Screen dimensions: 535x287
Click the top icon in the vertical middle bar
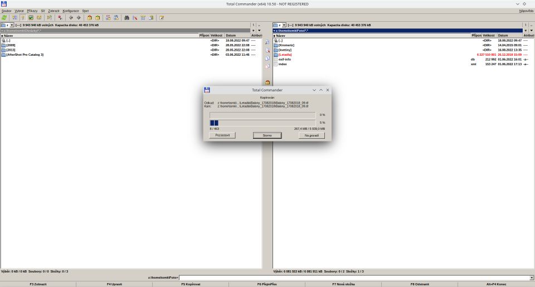click(x=267, y=42)
